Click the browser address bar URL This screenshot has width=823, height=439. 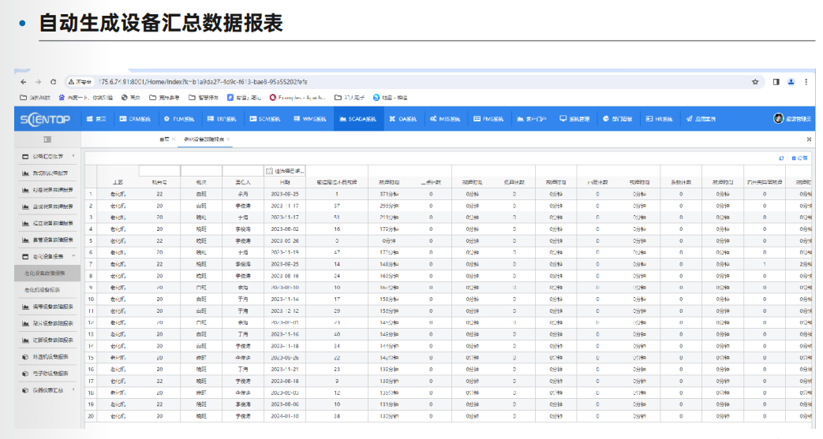[203, 82]
